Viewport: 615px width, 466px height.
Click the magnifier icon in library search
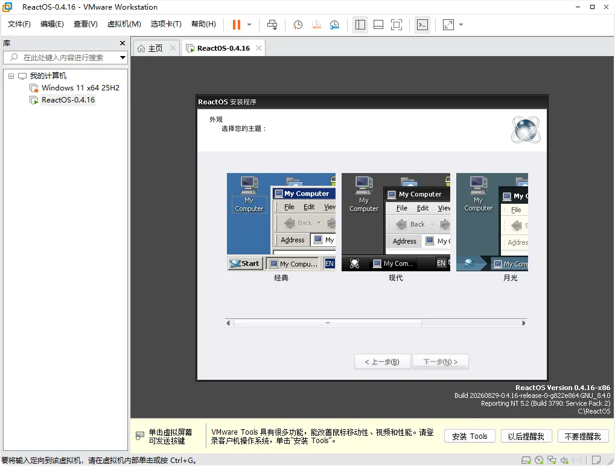[x=14, y=57]
